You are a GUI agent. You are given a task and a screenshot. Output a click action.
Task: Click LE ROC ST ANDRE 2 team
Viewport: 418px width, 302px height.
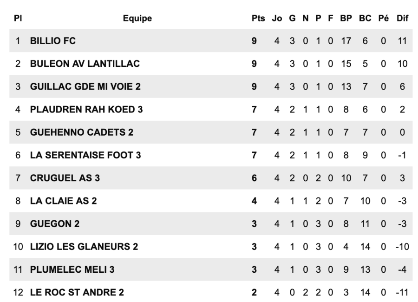click(x=77, y=292)
